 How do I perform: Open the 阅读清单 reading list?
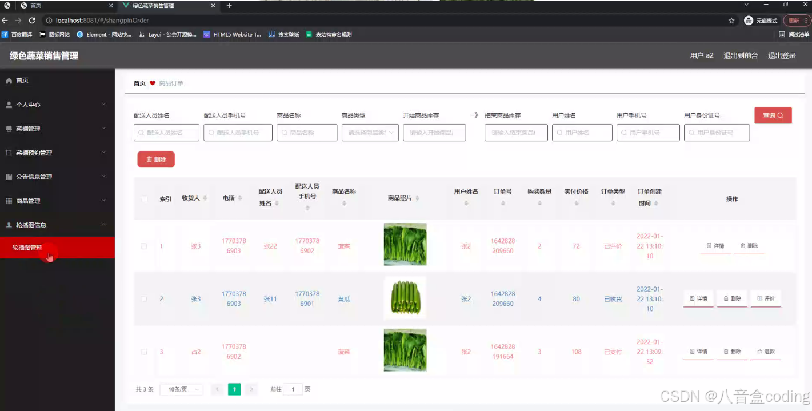coord(794,34)
